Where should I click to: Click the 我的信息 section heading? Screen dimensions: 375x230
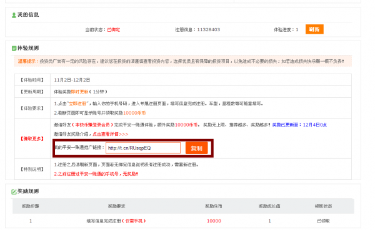[x=28, y=15]
